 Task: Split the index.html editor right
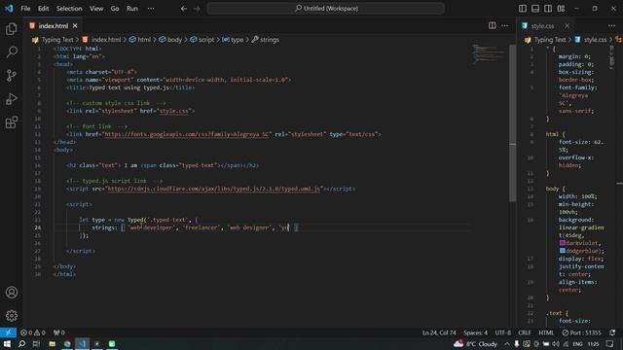[492, 26]
